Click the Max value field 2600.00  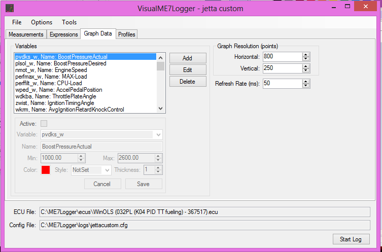tap(136, 158)
